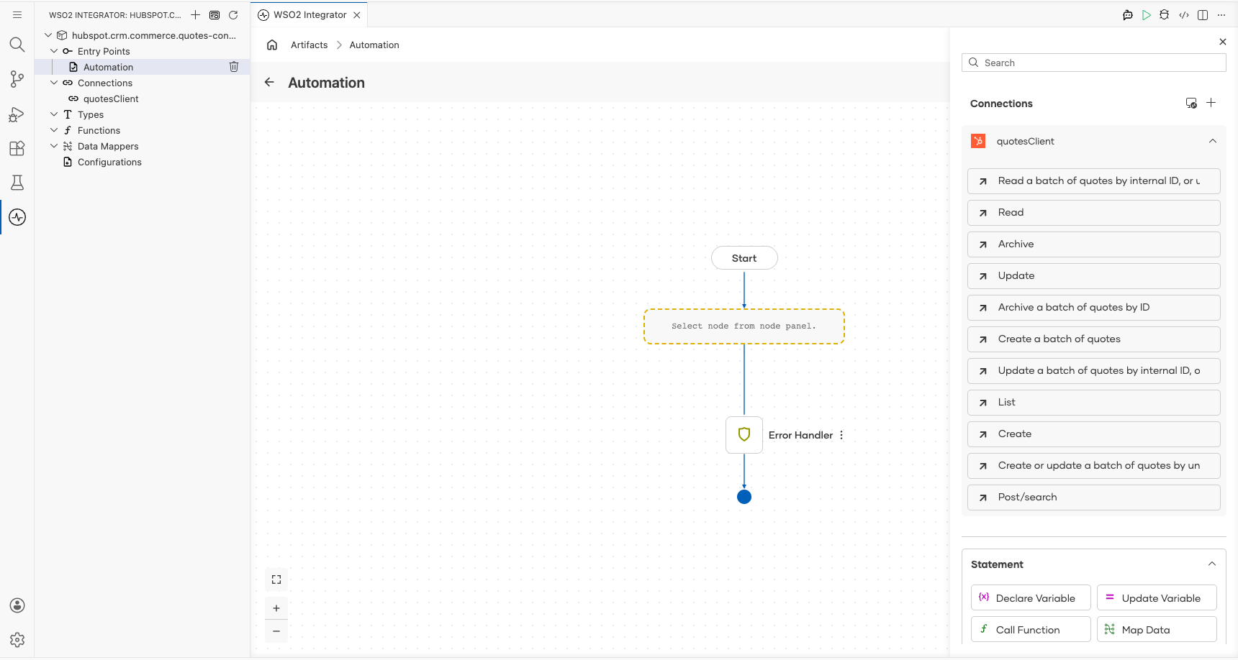
Task: Open the WSO2 Integrator activity icon
Action: click(x=17, y=217)
